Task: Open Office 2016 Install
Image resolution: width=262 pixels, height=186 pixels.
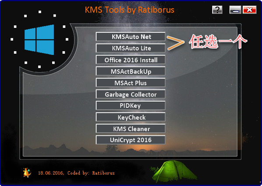Action: click(131, 60)
